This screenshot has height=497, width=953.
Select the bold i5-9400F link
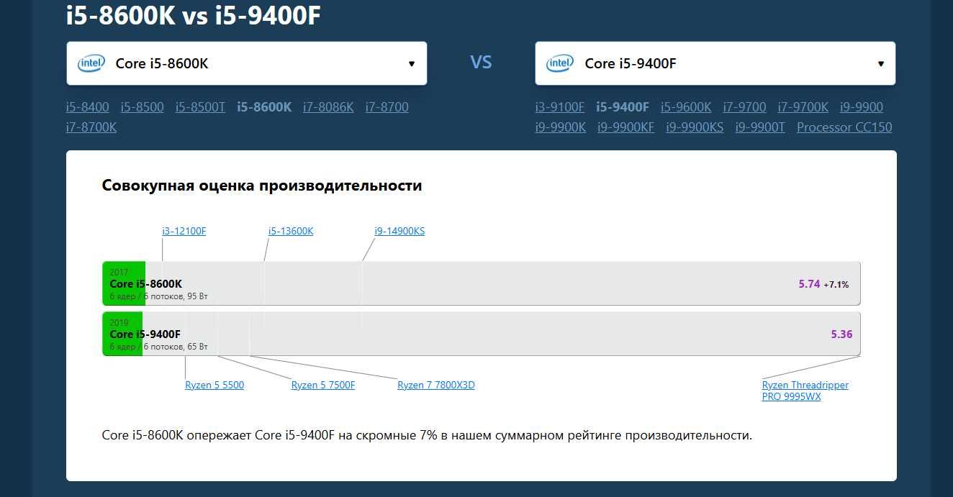click(623, 107)
